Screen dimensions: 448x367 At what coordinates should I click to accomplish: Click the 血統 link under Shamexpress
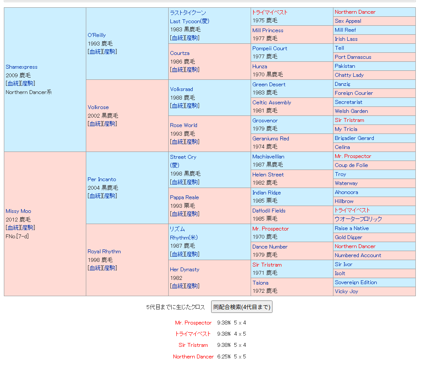(x=13, y=83)
